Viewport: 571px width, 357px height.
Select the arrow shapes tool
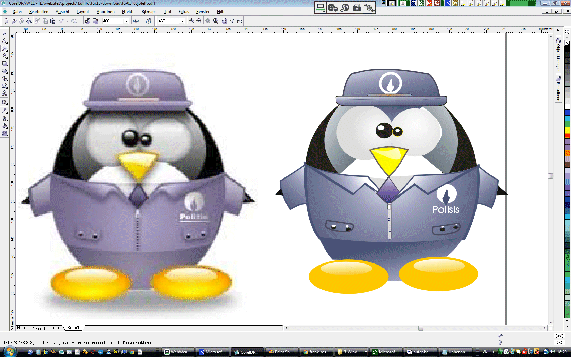pyautogui.click(x=4, y=86)
